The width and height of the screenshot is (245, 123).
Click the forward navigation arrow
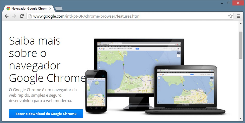coord(14,16)
